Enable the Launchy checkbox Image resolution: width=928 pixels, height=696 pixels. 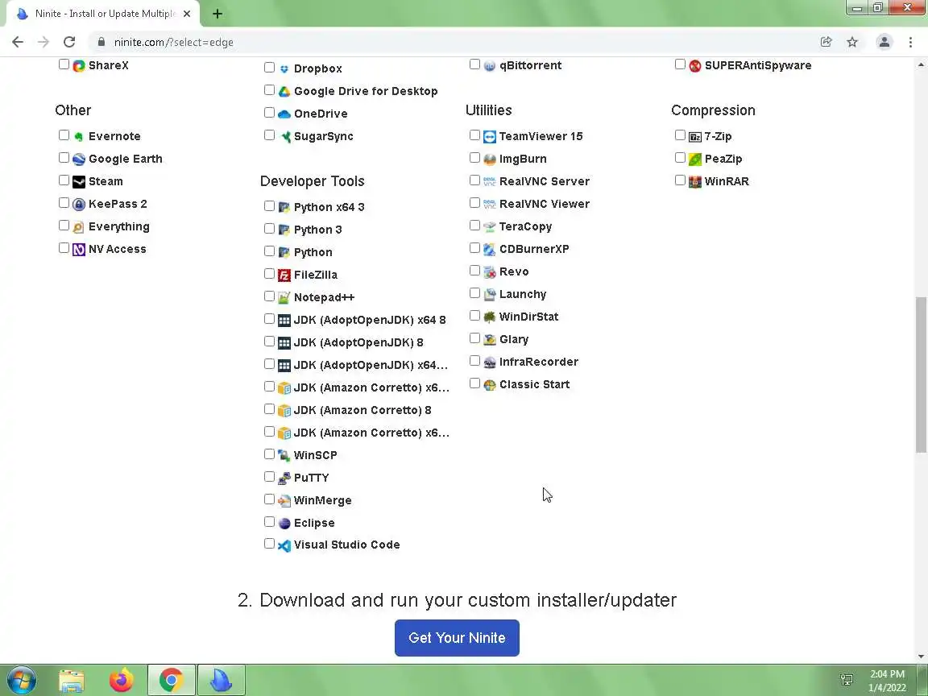click(x=474, y=293)
